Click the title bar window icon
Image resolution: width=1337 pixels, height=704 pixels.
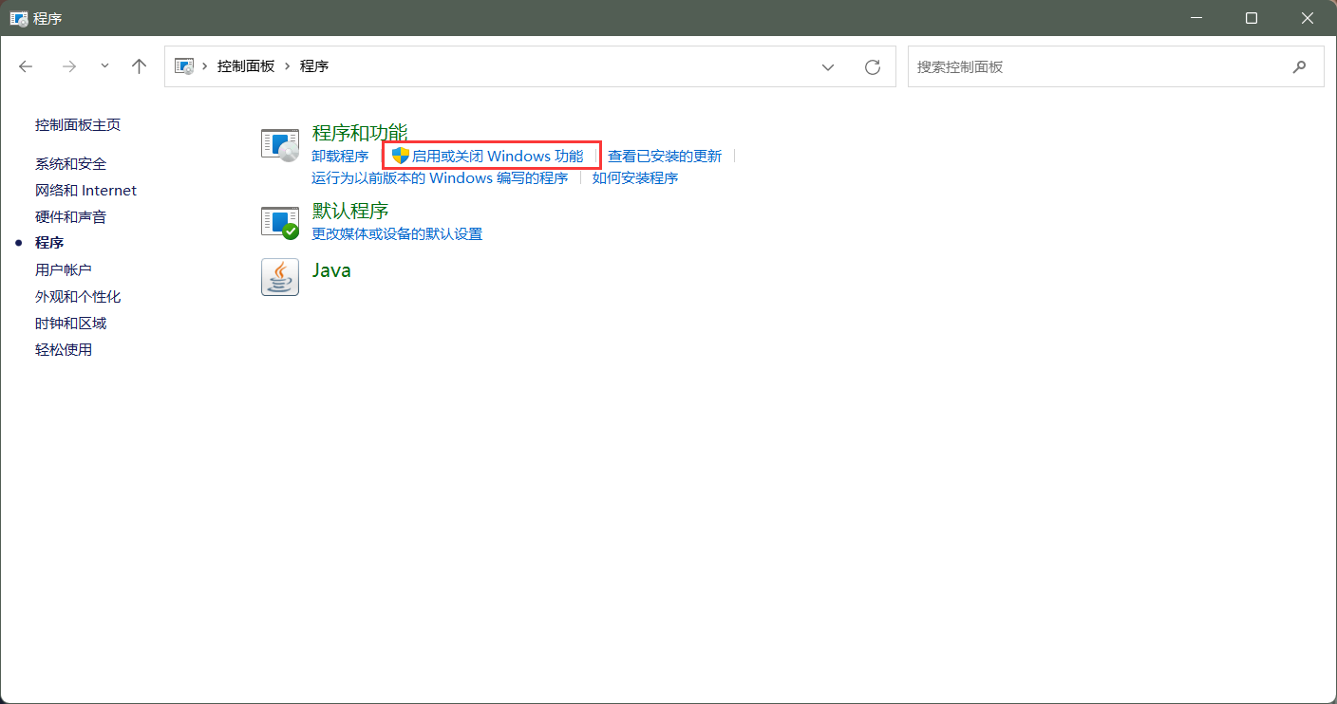click(18, 18)
